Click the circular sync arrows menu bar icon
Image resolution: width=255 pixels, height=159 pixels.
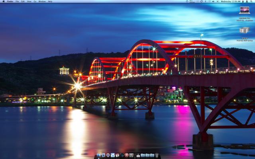[202, 1]
